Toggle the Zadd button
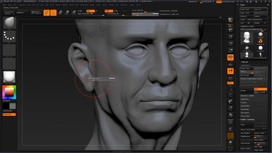 pos(109,11)
